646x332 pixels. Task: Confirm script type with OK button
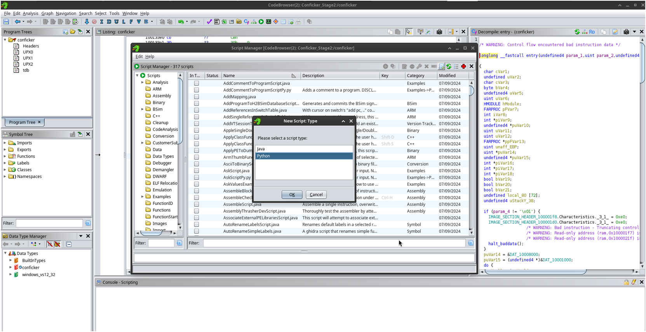pos(292,195)
